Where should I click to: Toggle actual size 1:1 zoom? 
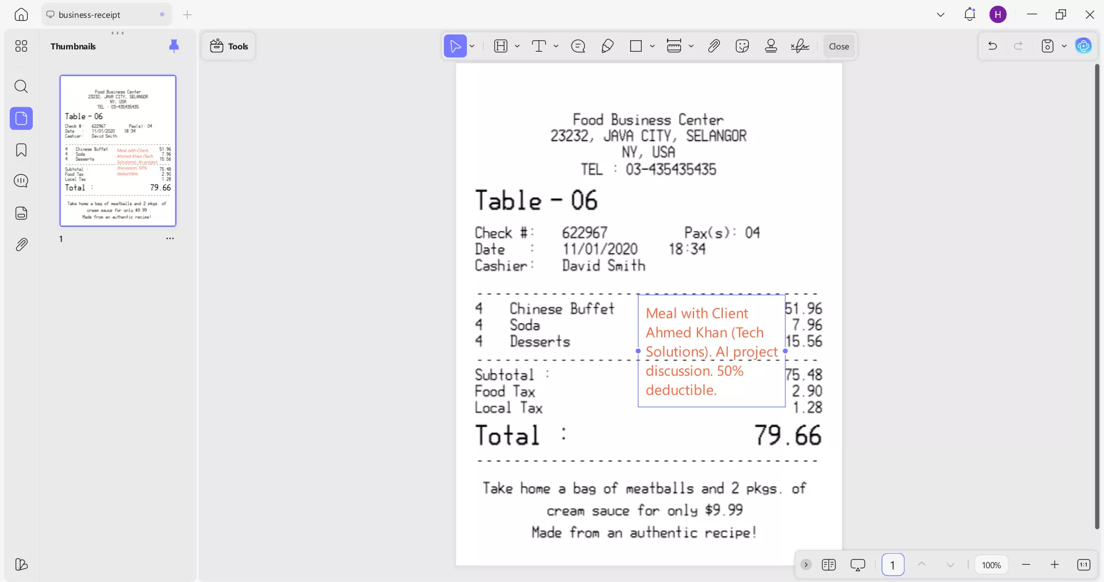(1083, 565)
